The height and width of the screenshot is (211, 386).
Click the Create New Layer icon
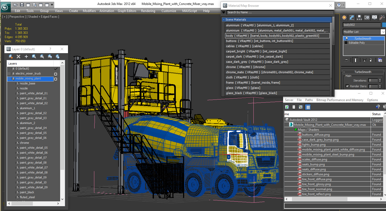pos(11,56)
